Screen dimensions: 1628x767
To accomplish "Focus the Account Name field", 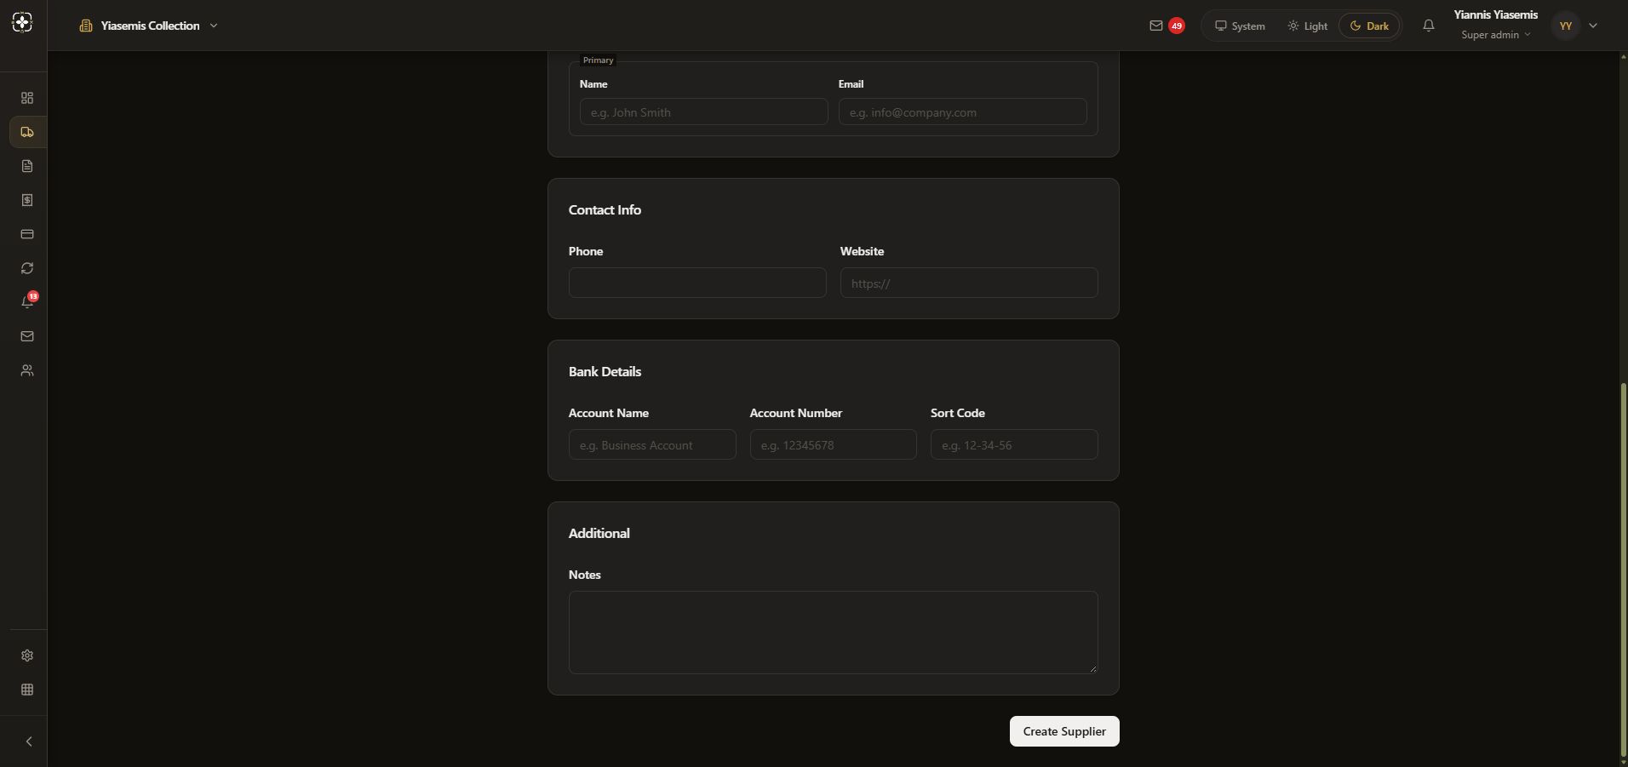I will click(652, 444).
